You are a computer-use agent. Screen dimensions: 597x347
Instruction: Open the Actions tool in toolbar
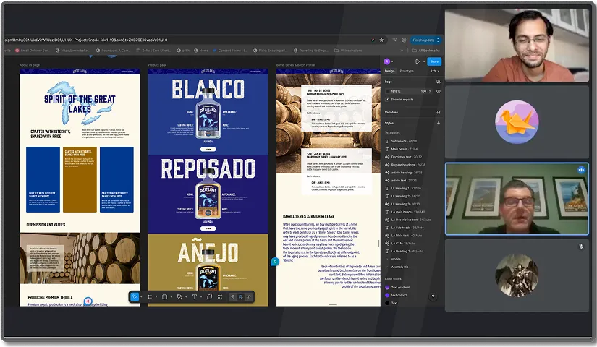[x=220, y=297]
